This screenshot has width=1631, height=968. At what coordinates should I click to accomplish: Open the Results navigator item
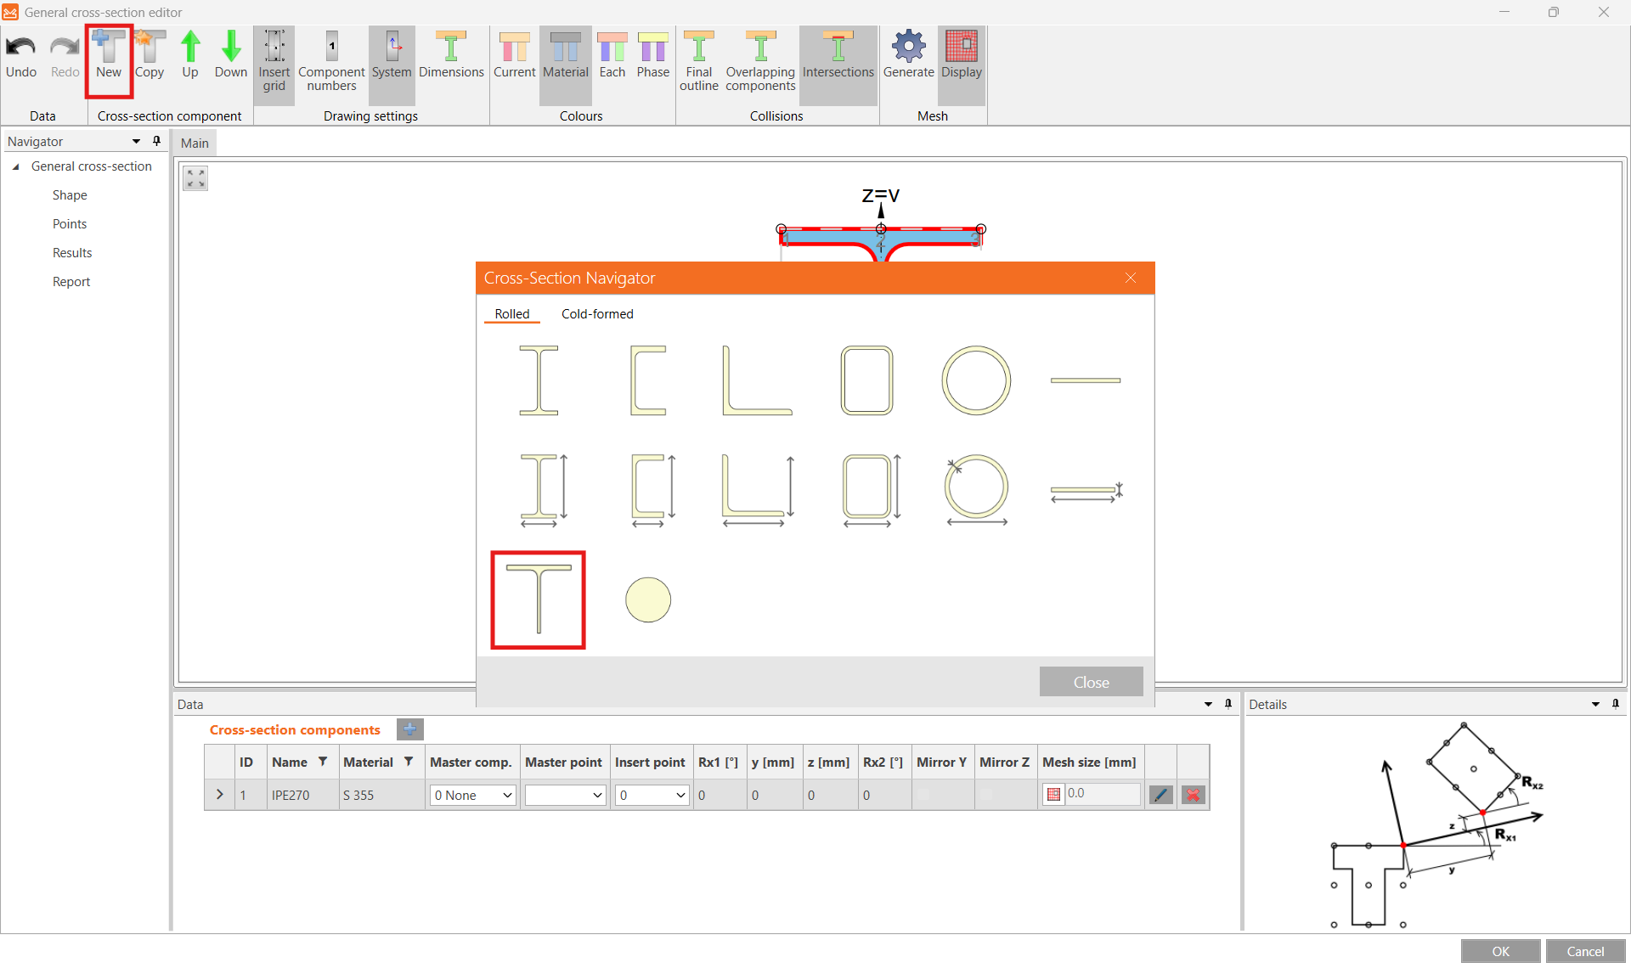point(72,253)
